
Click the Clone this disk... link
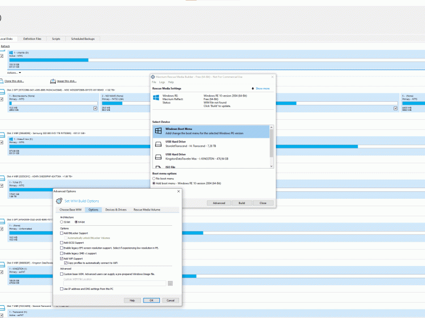(x=14, y=81)
